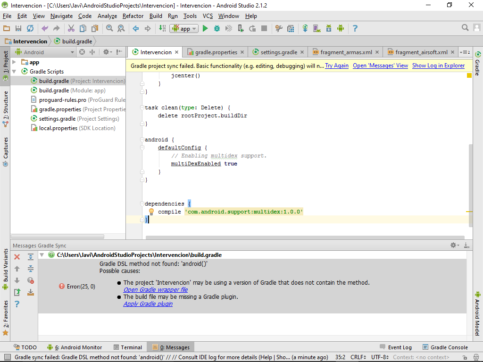483x362 pixels.
Task: Run the app with green play button
Action: [205, 28]
